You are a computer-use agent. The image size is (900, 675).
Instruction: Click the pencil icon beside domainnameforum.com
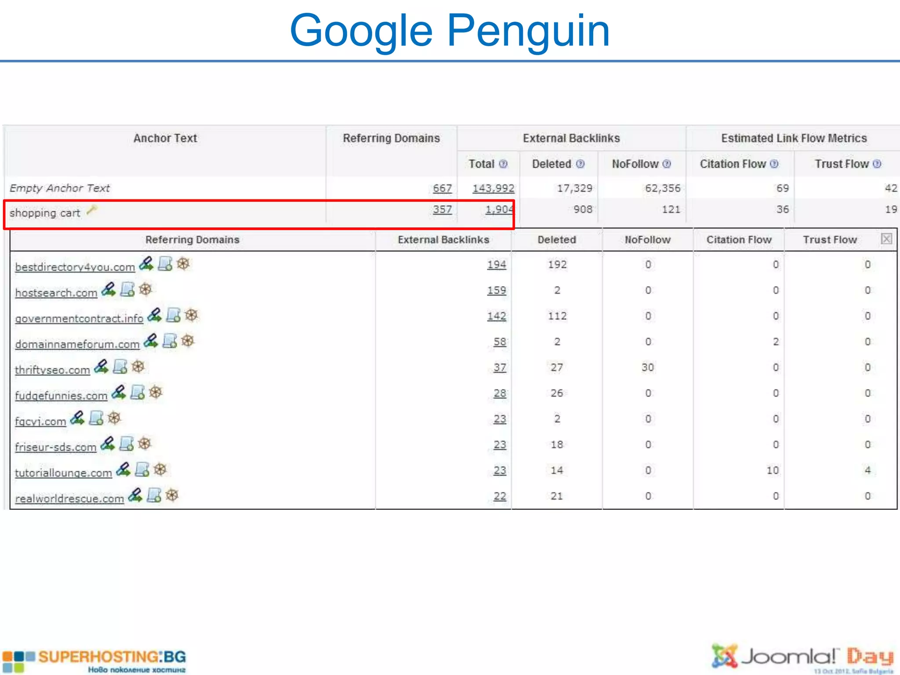tap(151, 341)
